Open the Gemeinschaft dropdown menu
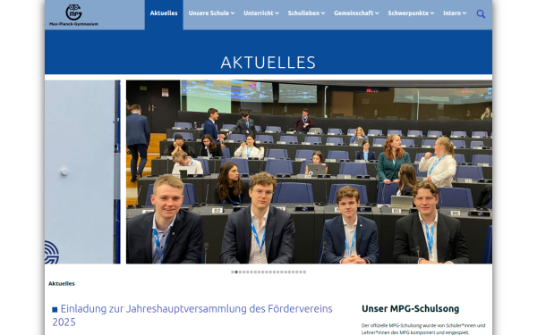 (x=356, y=13)
